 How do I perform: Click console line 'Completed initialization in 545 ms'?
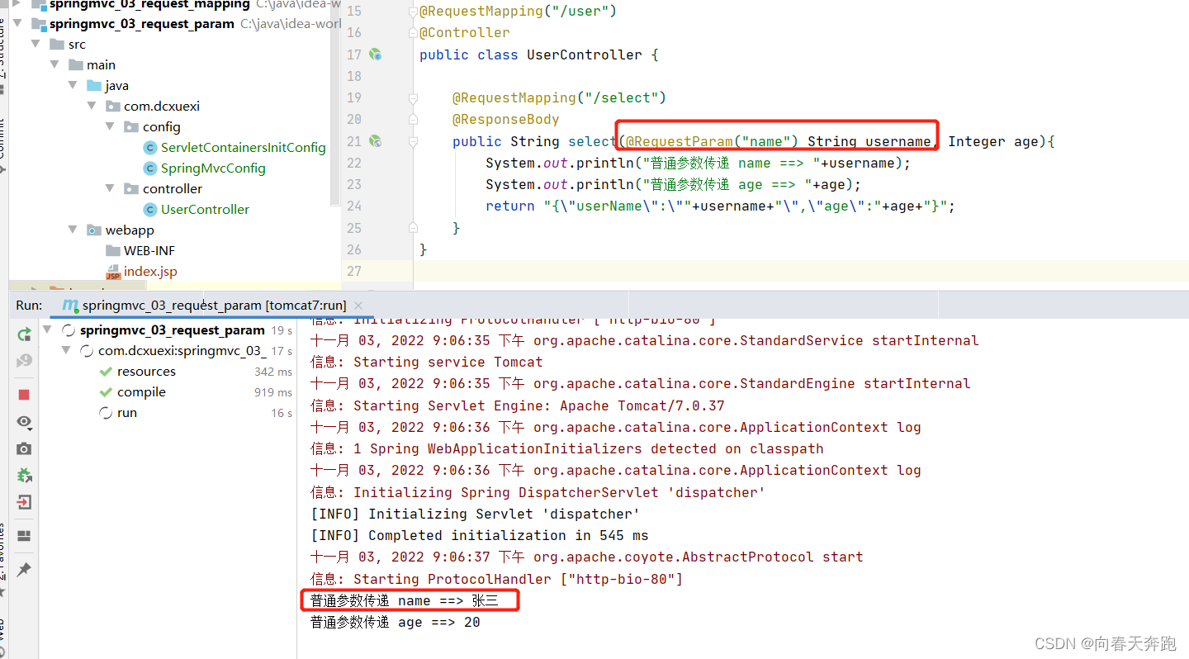(x=480, y=535)
